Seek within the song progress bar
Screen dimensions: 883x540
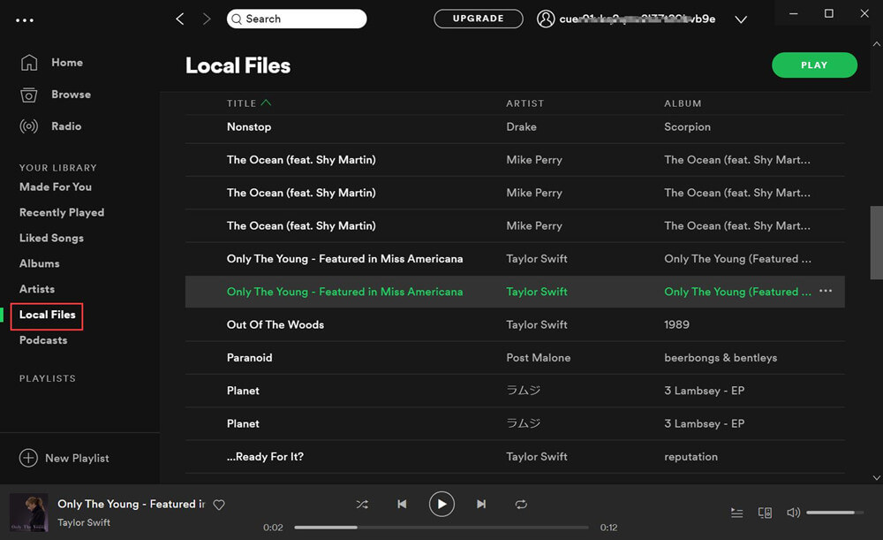441,528
